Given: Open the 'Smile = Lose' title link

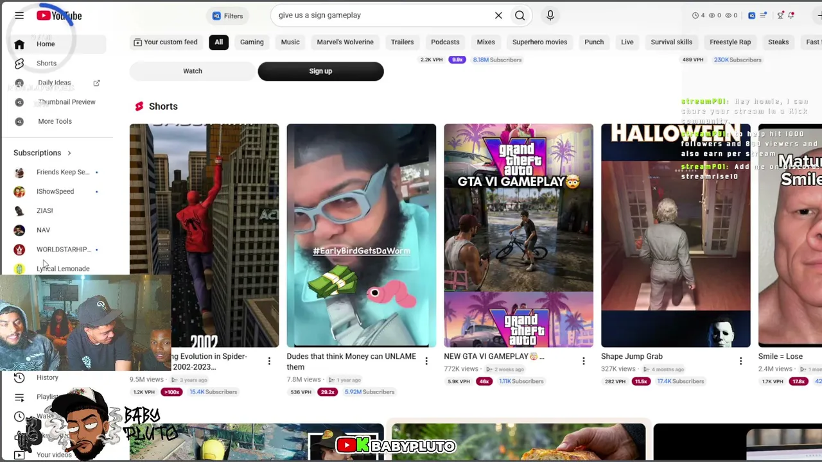Looking at the screenshot, I should coord(780,357).
